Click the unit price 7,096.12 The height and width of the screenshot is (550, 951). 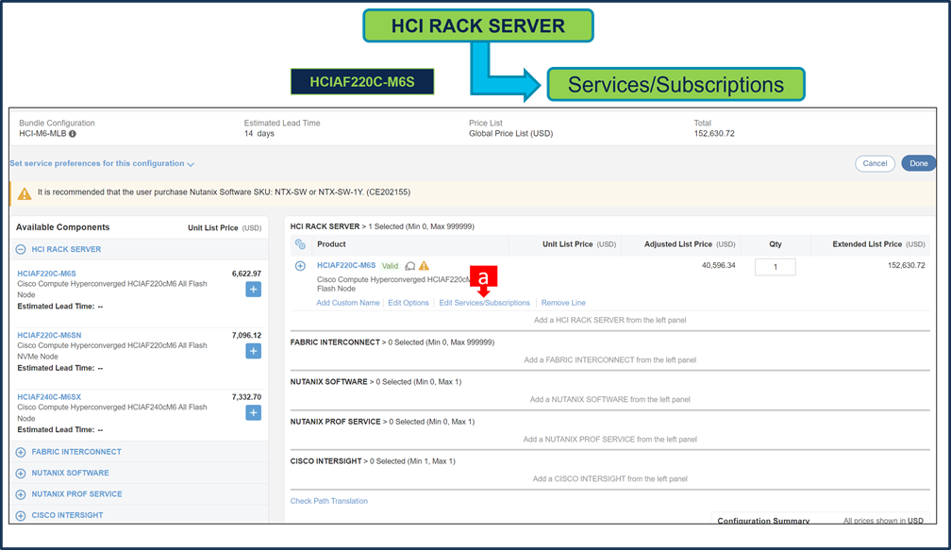pyautogui.click(x=246, y=335)
